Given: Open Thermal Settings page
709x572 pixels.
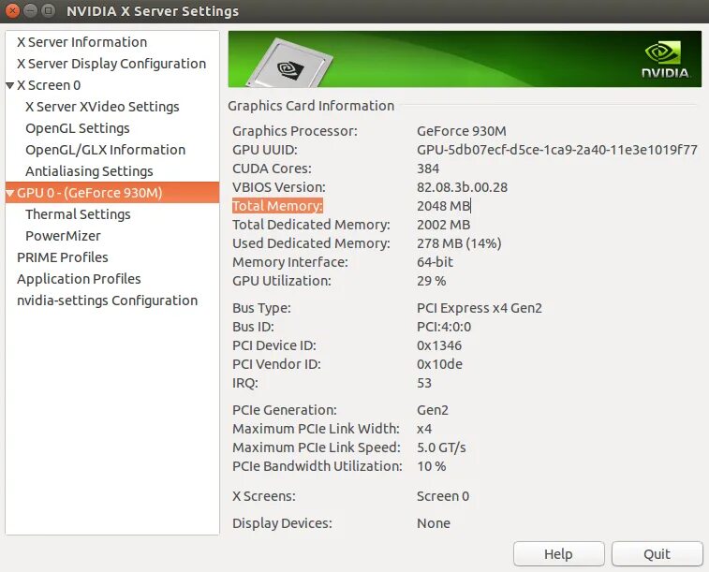Looking at the screenshot, I should coord(78,214).
